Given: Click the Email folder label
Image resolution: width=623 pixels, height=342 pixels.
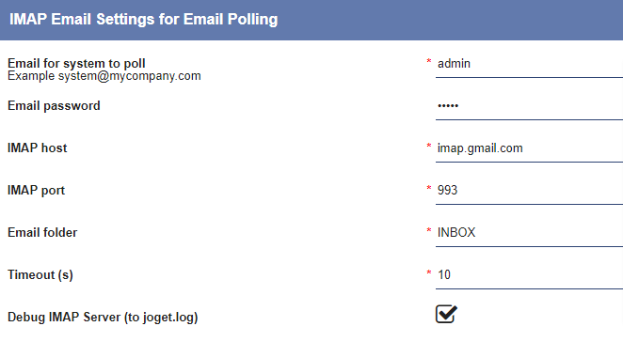Looking at the screenshot, I should [x=42, y=232].
